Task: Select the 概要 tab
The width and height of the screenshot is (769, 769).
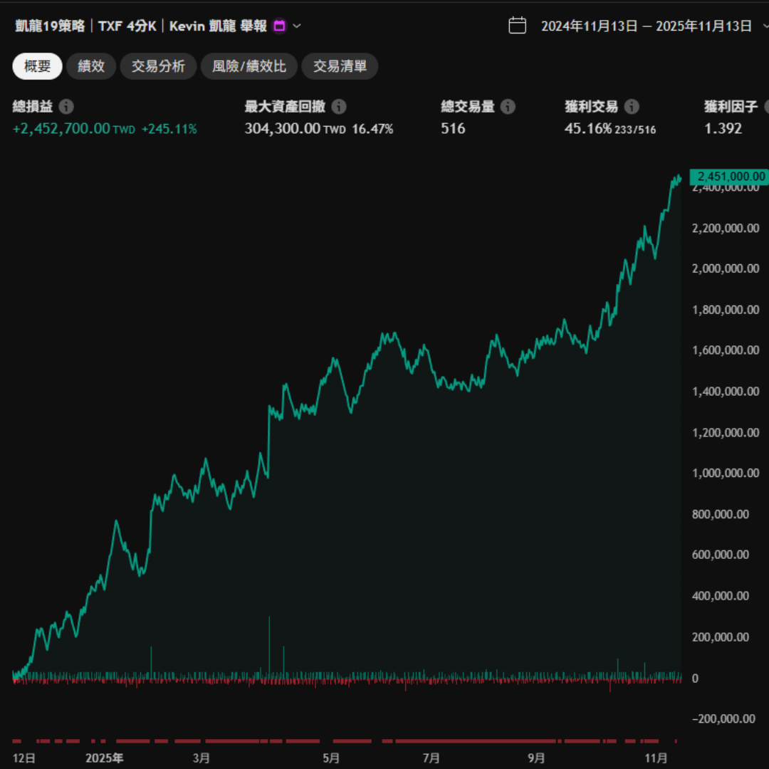Action: pos(37,66)
